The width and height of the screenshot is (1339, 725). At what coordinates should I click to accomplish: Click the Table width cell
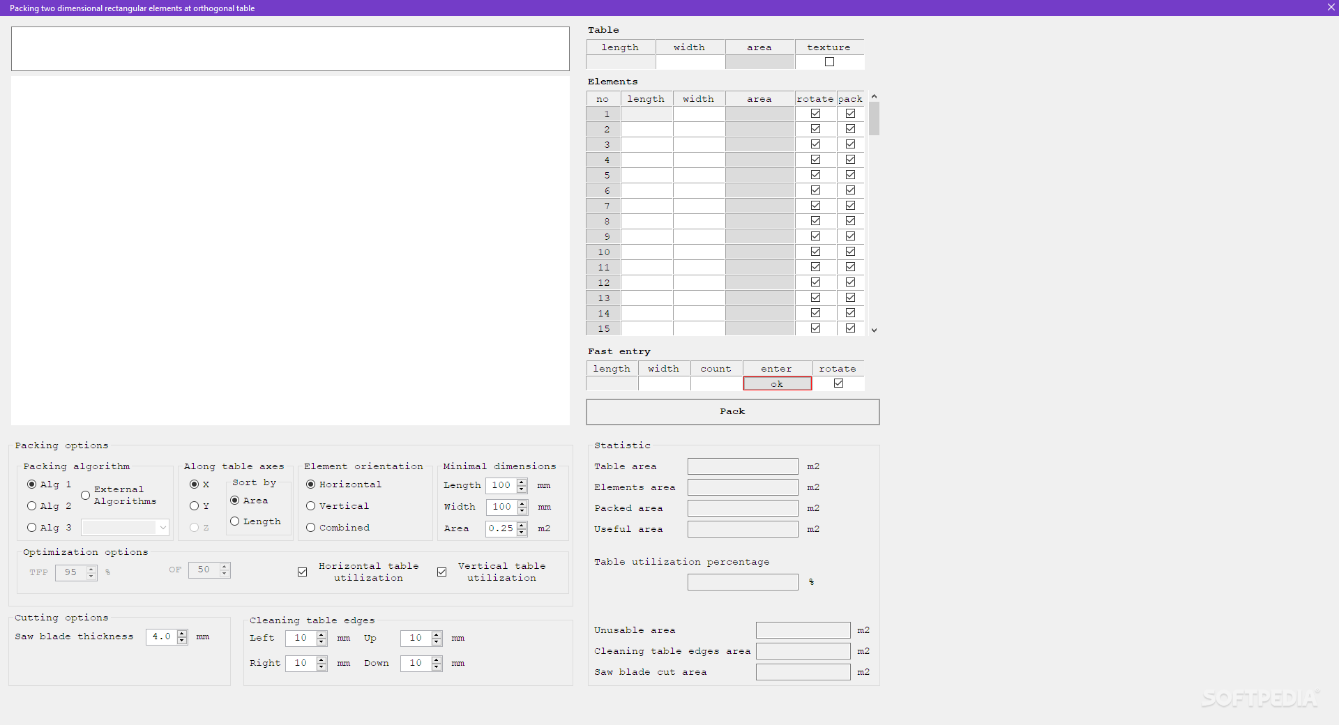(690, 63)
